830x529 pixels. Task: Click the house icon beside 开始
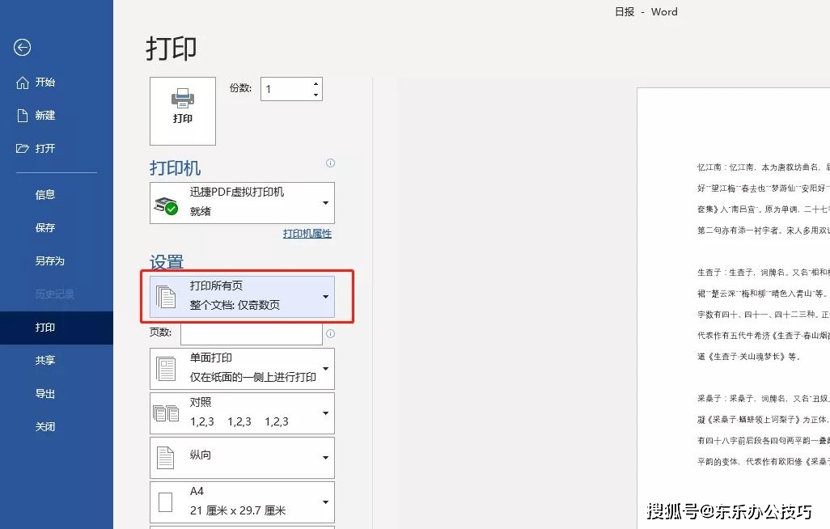[22, 83]
